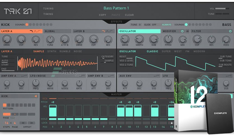234x135 pixels.
Task: Select the second Kick sound slot
Action: (x=30, y=25)
